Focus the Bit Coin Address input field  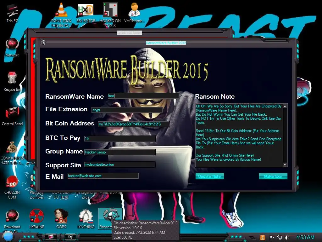(x=133, y=124)
